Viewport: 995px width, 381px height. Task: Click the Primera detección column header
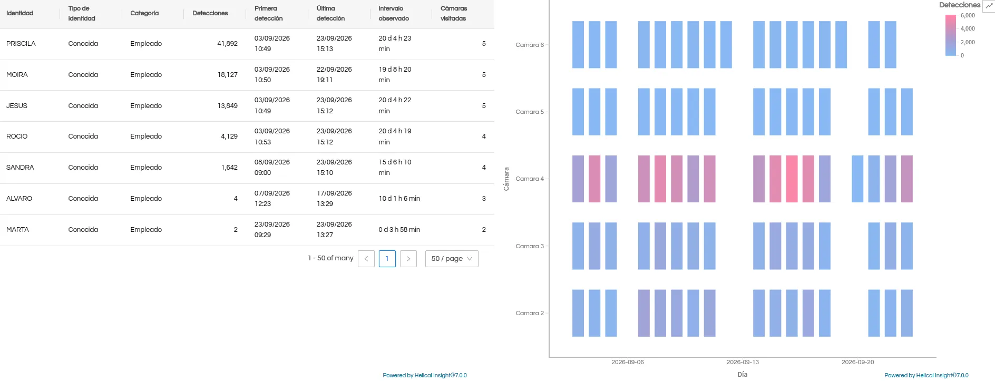[x=269, y=13]
